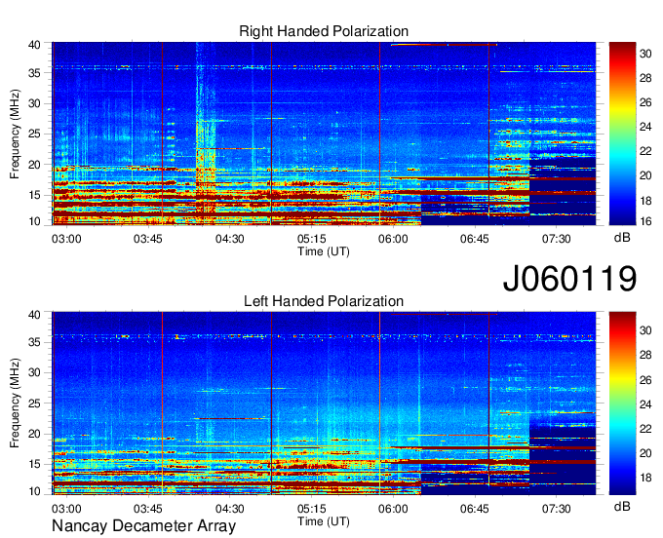Click the dB unit label of Right Handed colorbar
Viewport: 663px width, 538px height.
[x=622, y=238]
